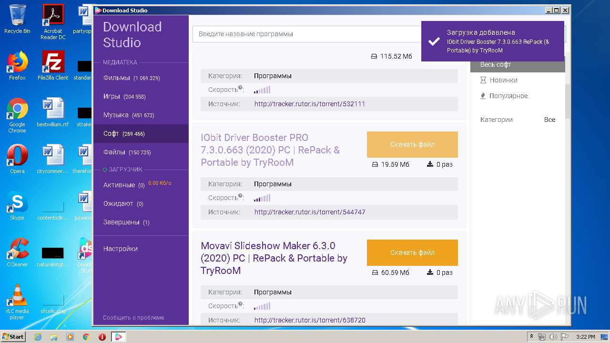Screen dimensions: 610x343
Task: Open Firefox desktop shortcut
Action: pos(17,66)
